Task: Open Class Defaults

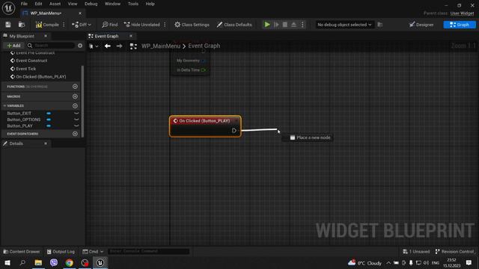Action: tap(234, 25)
